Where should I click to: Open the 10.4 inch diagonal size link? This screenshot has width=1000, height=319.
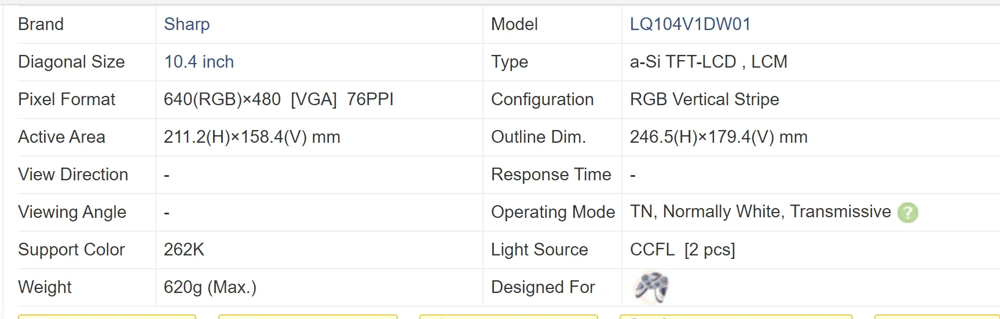[199, 62]
